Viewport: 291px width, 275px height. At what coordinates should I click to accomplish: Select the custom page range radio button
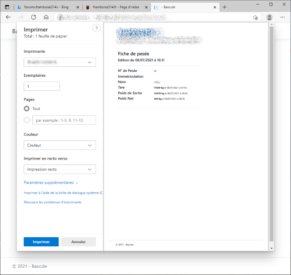(x=27, y=120)
